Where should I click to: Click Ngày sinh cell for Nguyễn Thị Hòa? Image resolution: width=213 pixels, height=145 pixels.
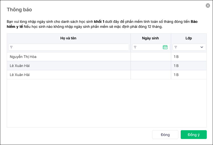click(151, 57)
